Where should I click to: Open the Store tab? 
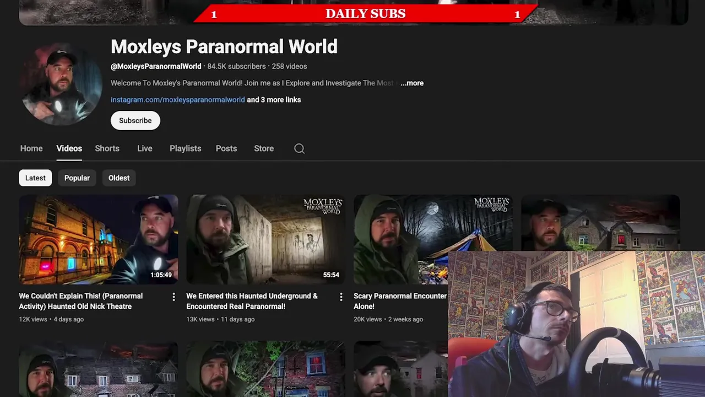tap(264, 148)
